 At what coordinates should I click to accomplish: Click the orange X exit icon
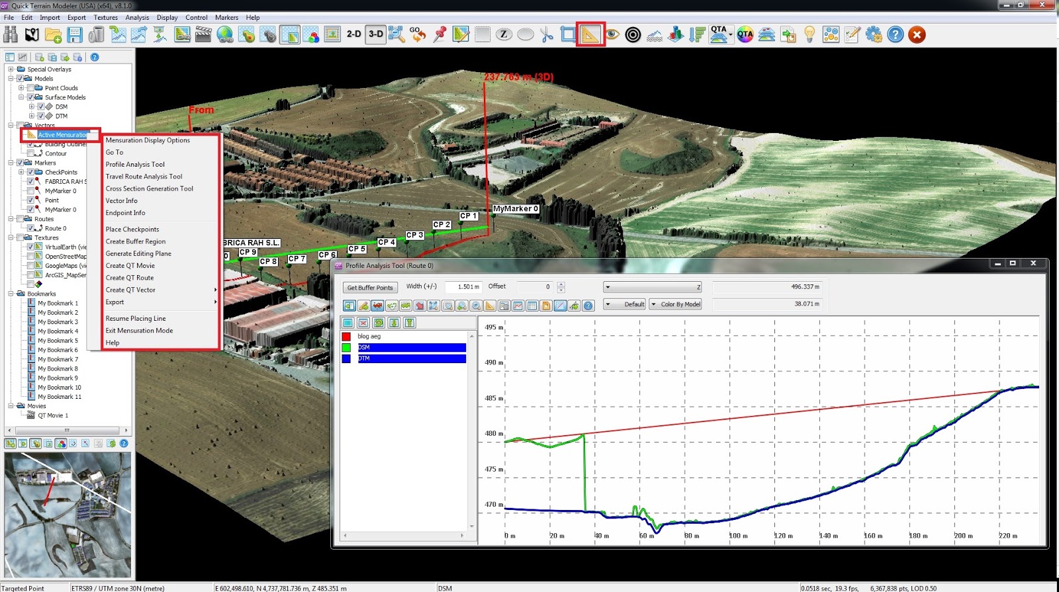point(917,34)
